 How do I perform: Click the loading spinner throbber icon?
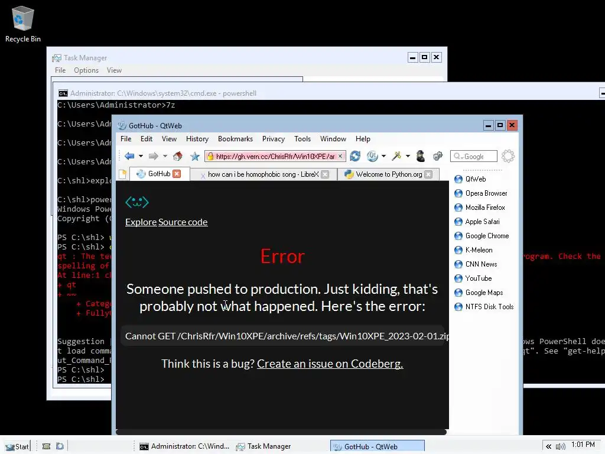[508, 156]
